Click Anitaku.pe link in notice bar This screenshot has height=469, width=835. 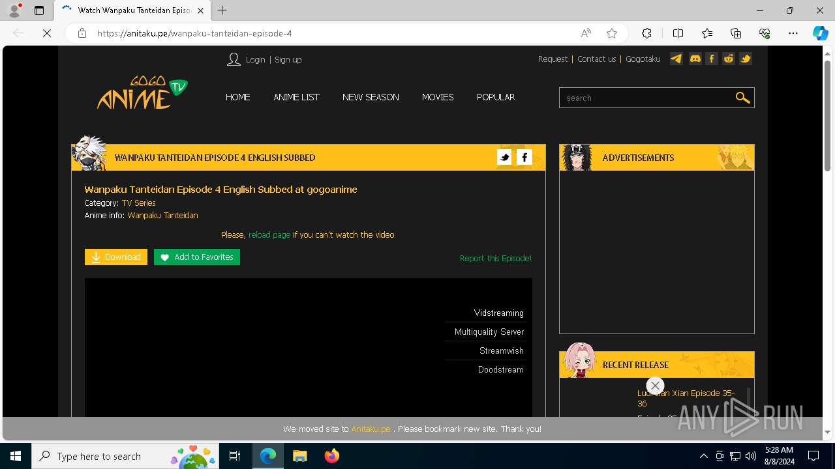pos(371,429)
